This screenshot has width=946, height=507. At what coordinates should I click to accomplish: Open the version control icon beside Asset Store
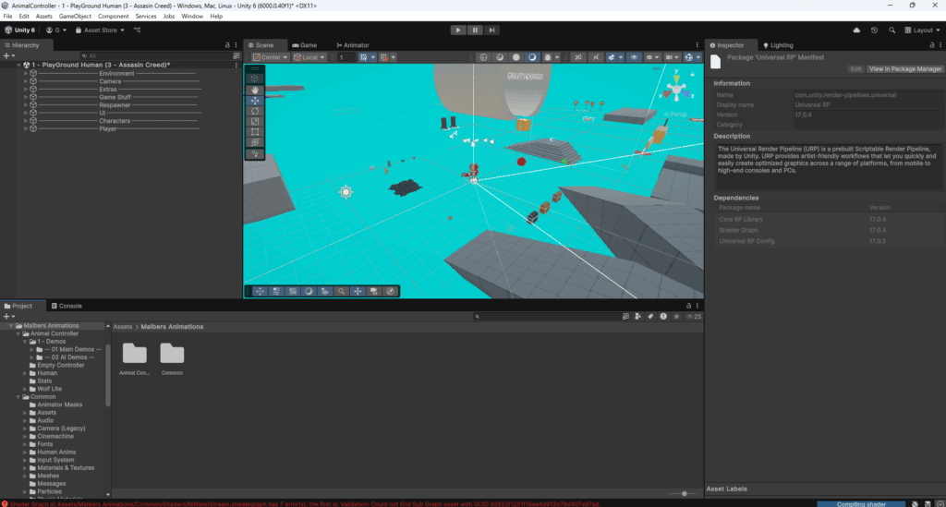click(137, 30)
